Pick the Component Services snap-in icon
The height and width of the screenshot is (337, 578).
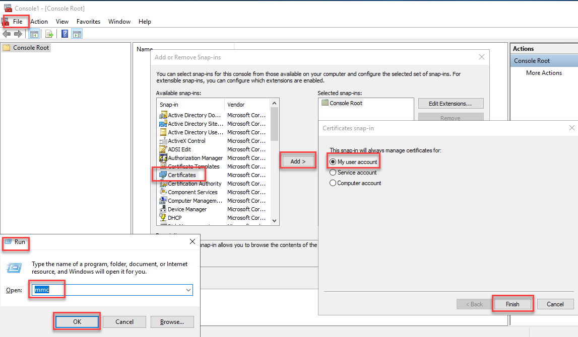[163, 192]
